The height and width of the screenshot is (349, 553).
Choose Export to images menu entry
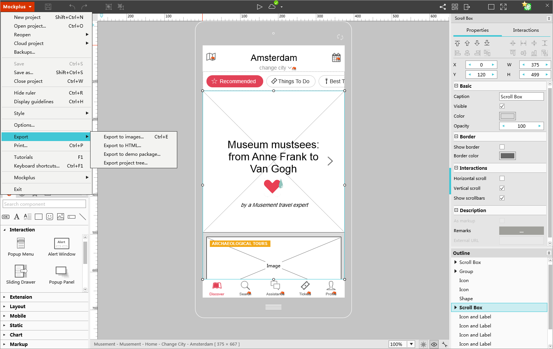click(x=133, y=137)
